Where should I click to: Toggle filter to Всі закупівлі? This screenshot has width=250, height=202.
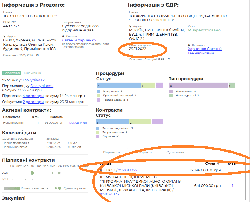click(11, 73)
